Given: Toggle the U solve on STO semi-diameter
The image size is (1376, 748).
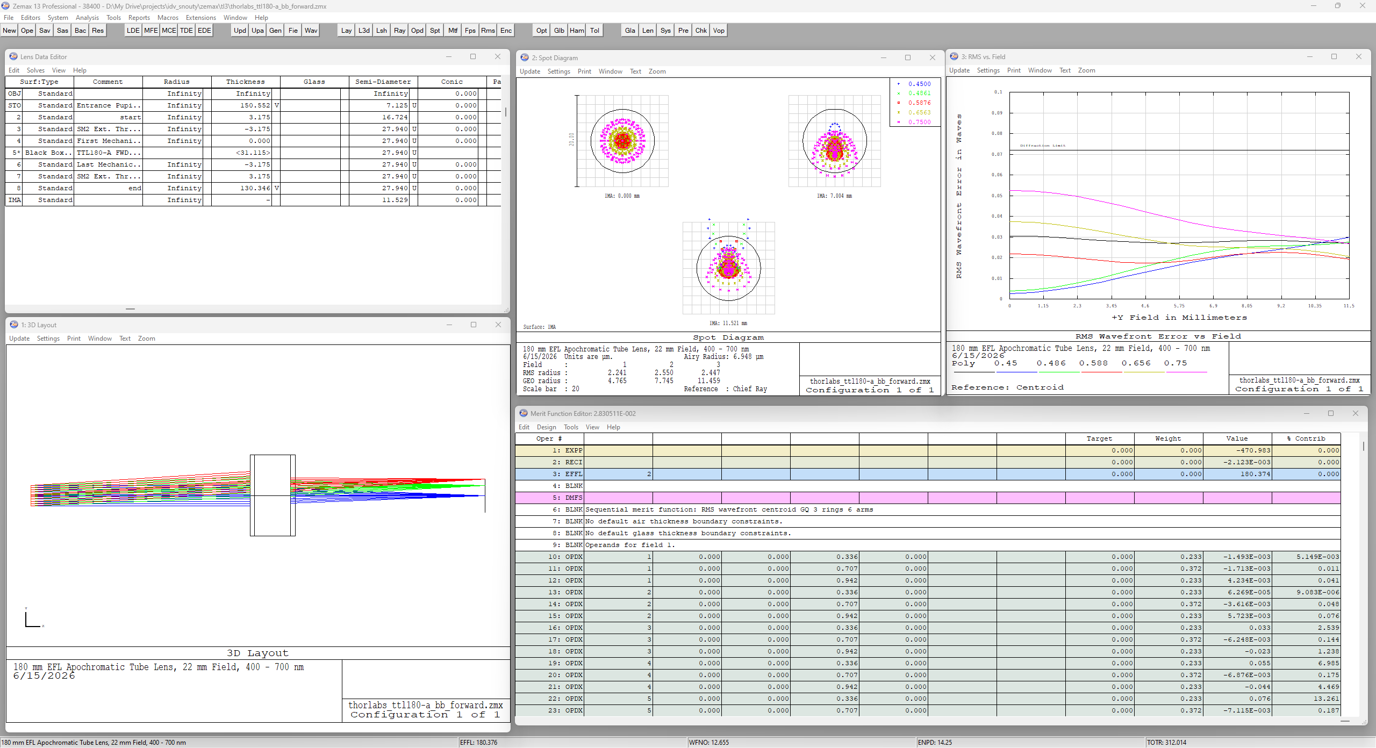Looking at the screenshot, I should point(414,105).
